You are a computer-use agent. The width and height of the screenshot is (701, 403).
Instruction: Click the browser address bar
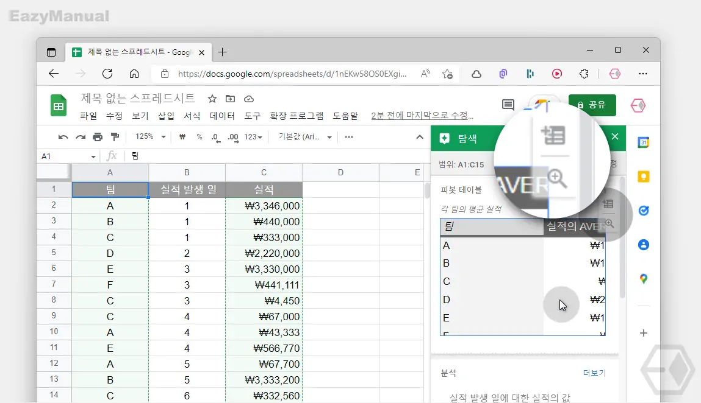292,74
